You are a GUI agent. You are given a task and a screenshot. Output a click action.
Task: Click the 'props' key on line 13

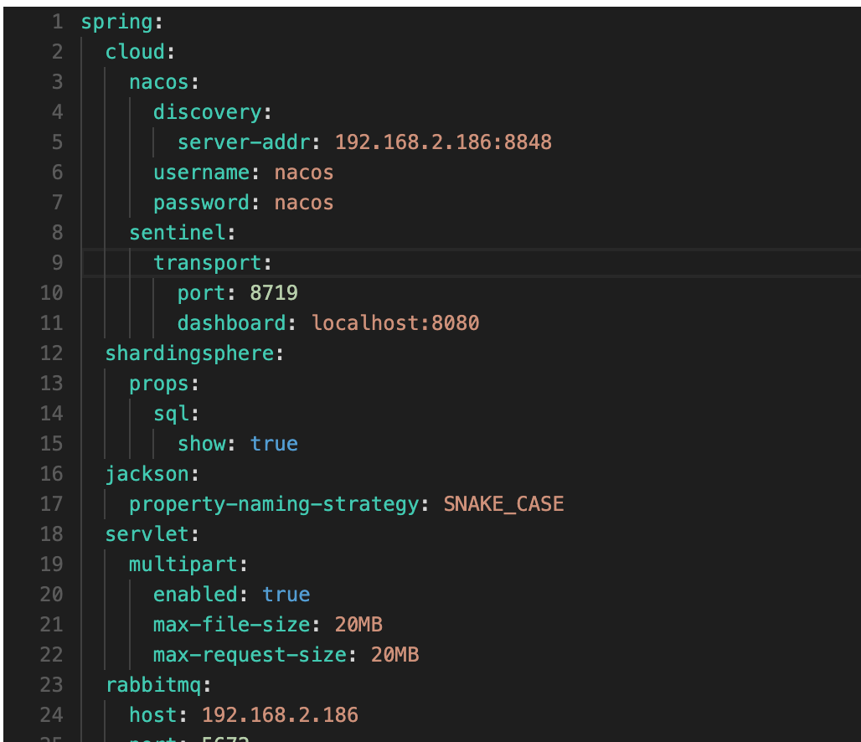(159, 384)
